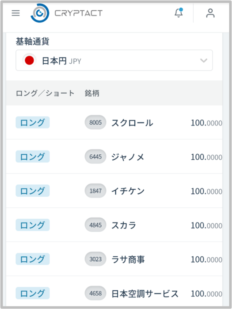Click the Japan flag icon
This screenshot has width=232, height=309.
click(29, 60)
